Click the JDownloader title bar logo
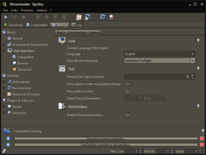Image resolution: width=206 pixels, height=155 pixels. click(x=4, y=4)
